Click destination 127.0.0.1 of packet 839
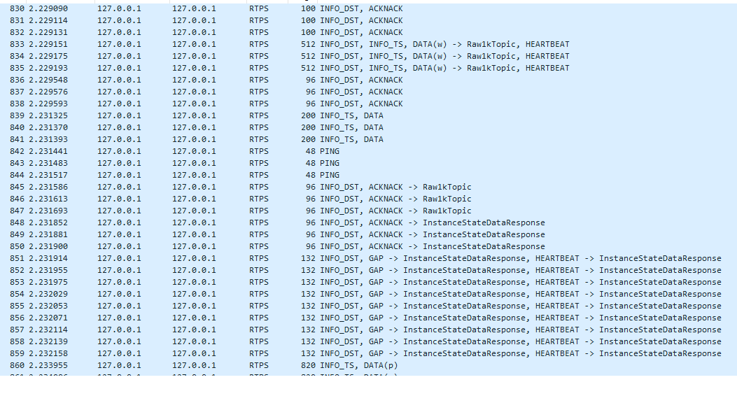Viewport: 737px width, 403px height. click(x=194, y=115)
